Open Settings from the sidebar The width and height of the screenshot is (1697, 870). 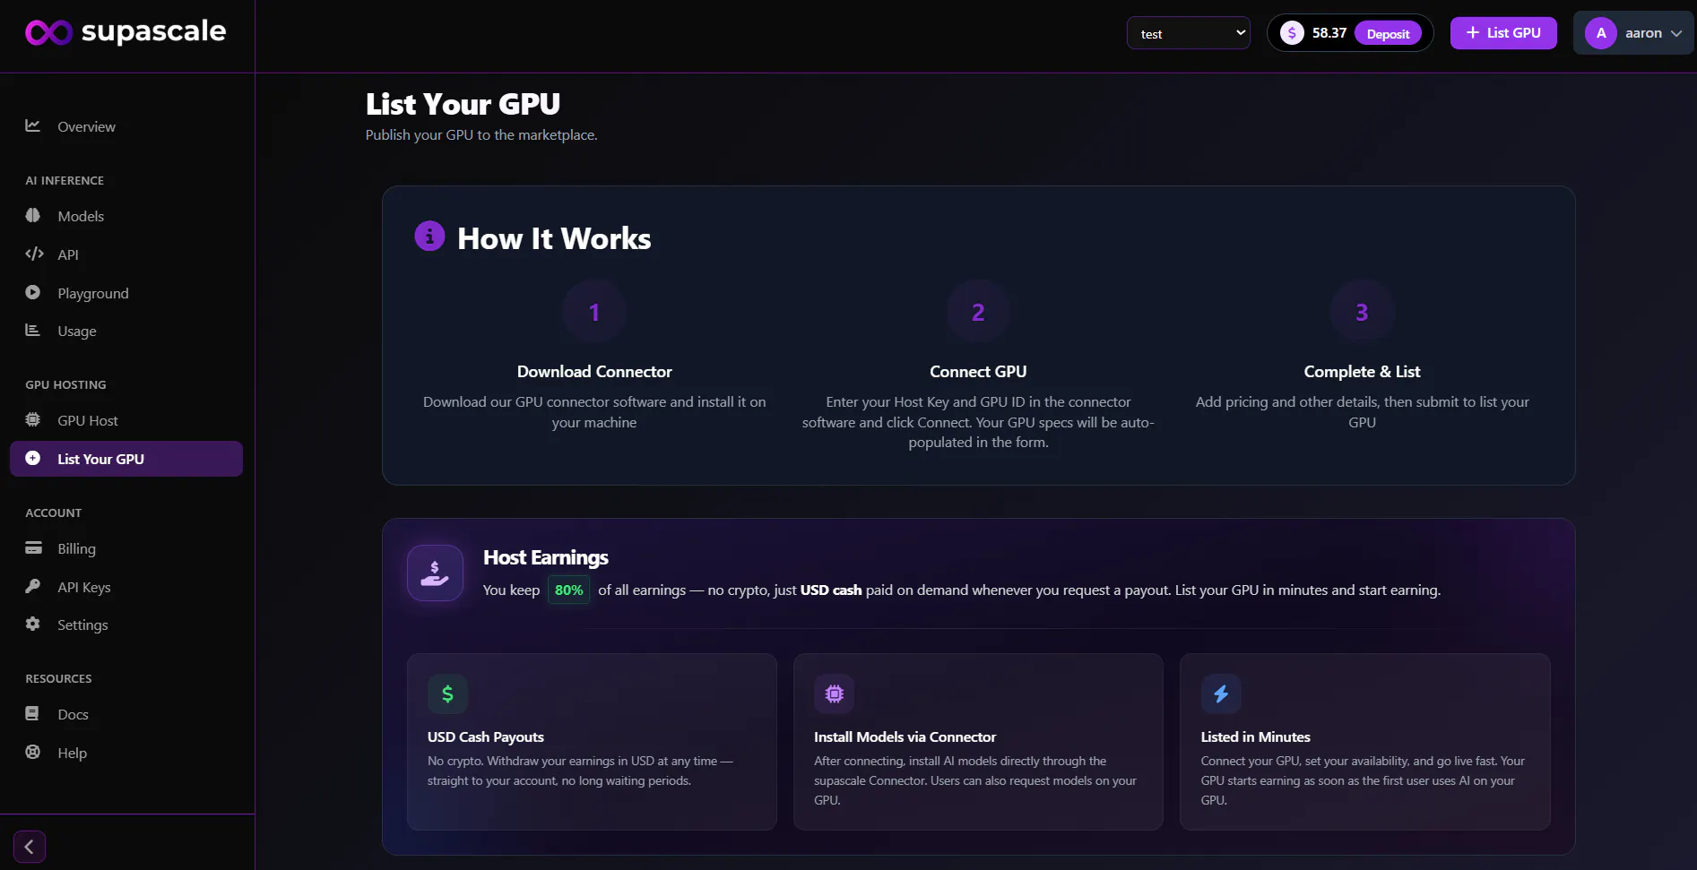pyautogui.click(x=126, y=625)
